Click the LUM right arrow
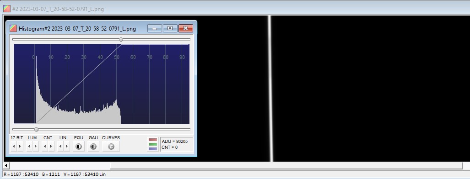Viewport: 470px width, 179px height. (x=36, y=147)
